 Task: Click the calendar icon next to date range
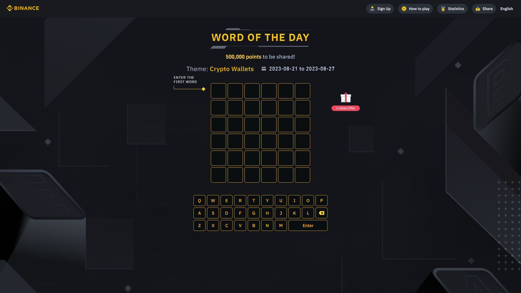coord(264,69)
